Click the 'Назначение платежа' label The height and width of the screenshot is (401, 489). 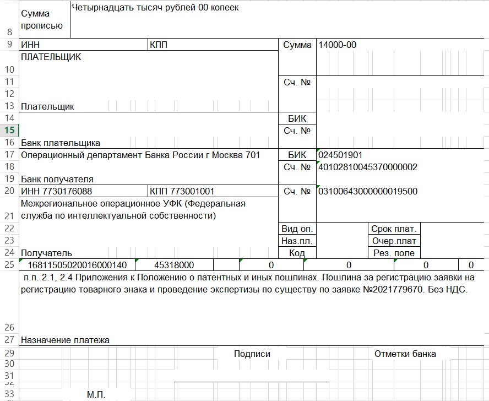coord(65,340)
